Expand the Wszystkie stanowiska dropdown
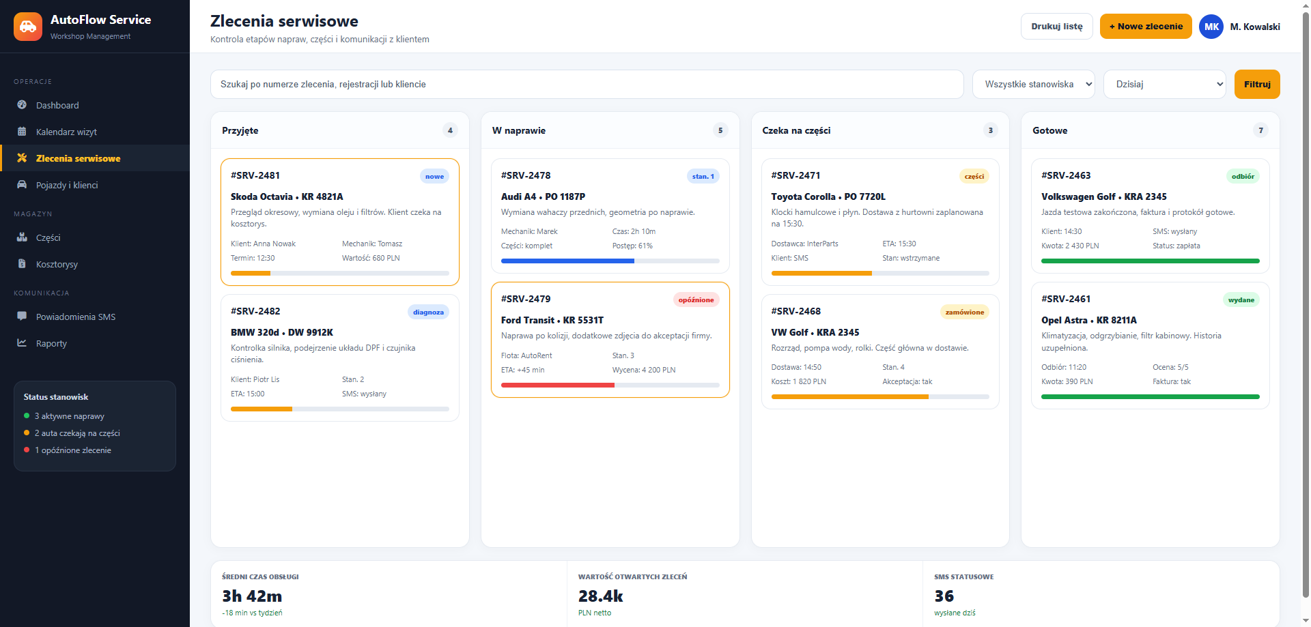This screenshot has height=627, width=1311. (1033, 84)
